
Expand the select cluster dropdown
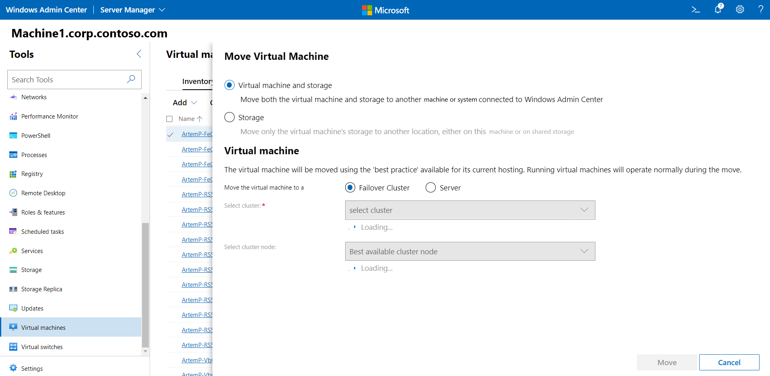tap(469, 210)
